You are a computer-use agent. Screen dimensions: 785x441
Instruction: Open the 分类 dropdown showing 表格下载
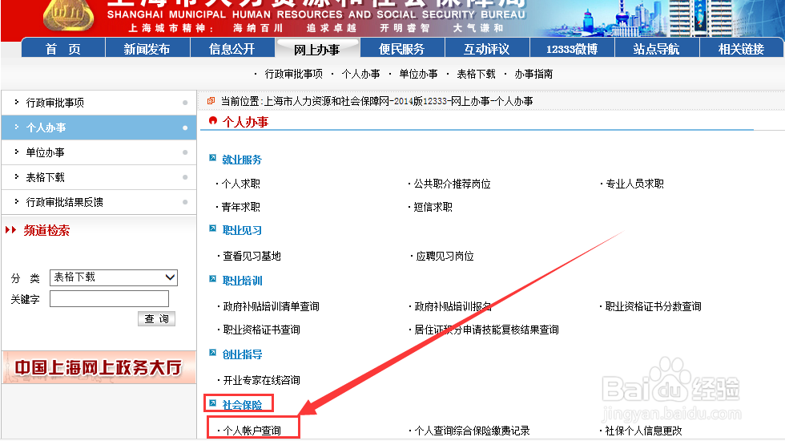pos(114,277)
